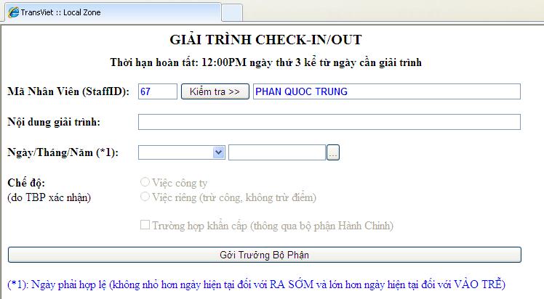Click the Mã Nhân Viên (StaffID) label
The height and width of the screenshot is (299, 544).
[x=68, y=91]
